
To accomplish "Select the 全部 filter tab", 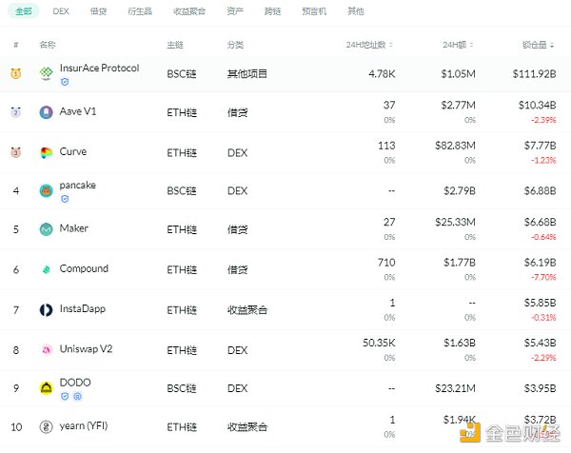I will coord(24,11).
